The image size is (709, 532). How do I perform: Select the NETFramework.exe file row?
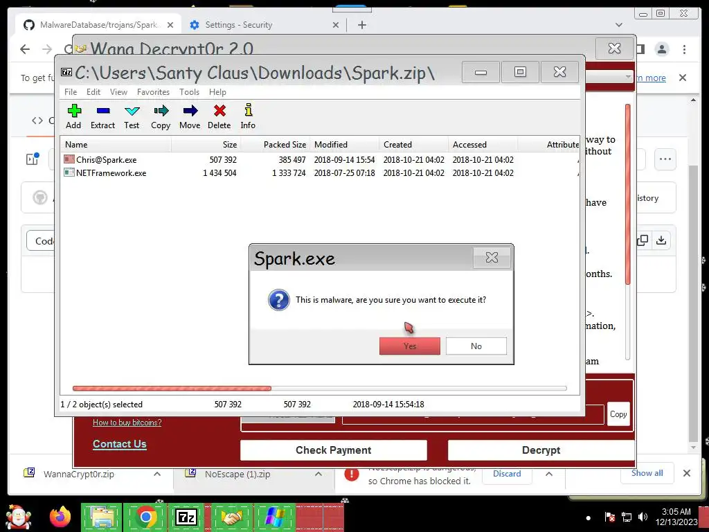pyautogui.click(x=320, y=172)
